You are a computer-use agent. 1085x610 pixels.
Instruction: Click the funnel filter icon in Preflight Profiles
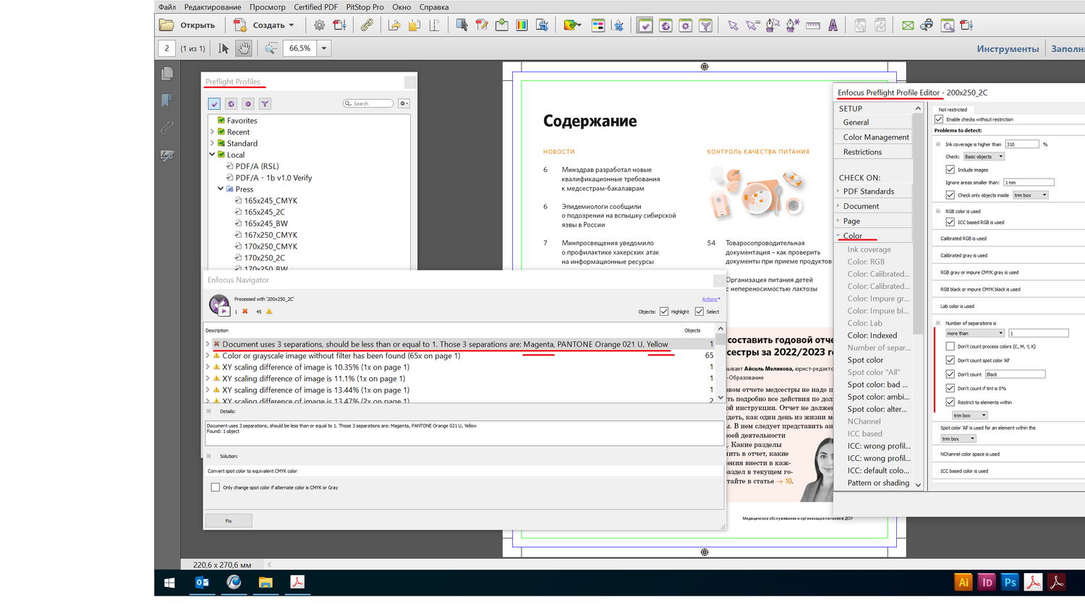tap(265, 104)
